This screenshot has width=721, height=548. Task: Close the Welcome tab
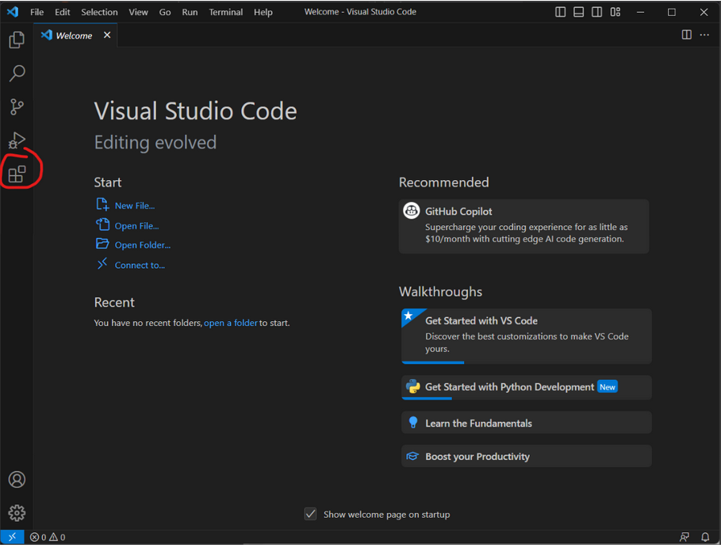click(x=107, y=35)
